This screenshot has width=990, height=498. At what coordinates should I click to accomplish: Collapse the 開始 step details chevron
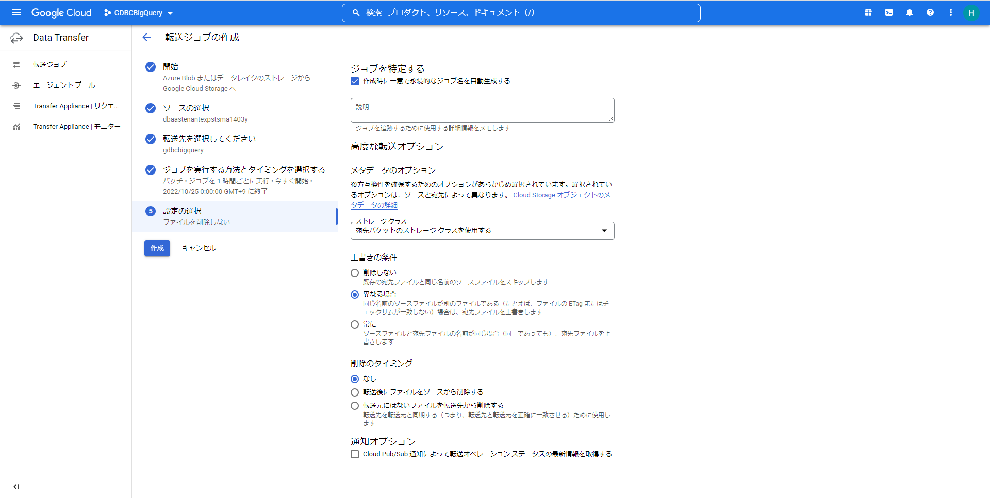pyautogui.click(x=233, y=89)
